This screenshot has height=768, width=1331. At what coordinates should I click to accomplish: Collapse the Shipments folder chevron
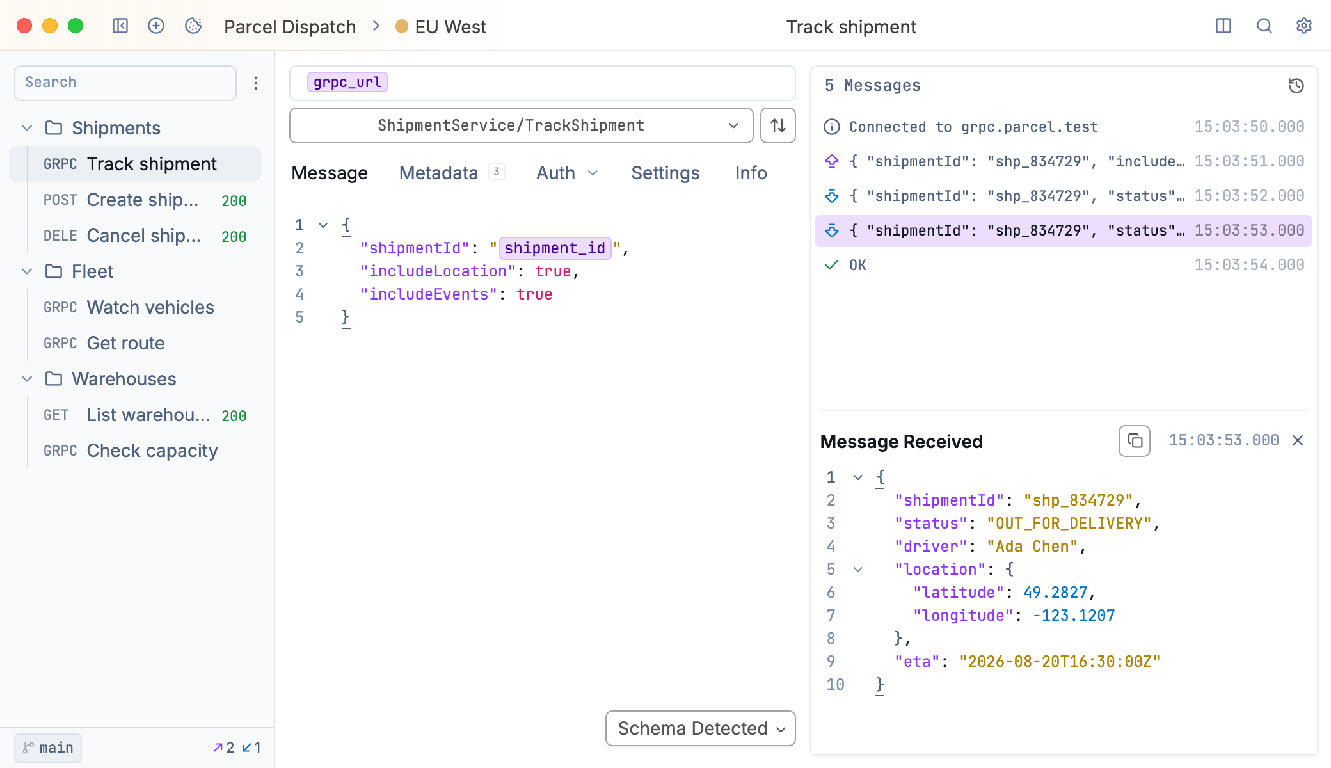click(27, 128)
